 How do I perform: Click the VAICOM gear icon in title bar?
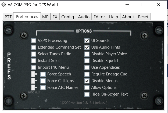pyautogui.click(x=4, y=5)
